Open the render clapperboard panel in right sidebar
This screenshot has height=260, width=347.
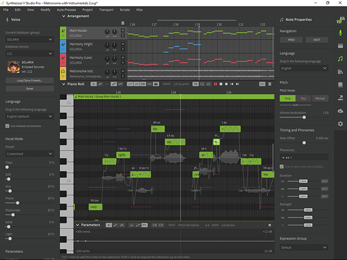click(340, 45)
